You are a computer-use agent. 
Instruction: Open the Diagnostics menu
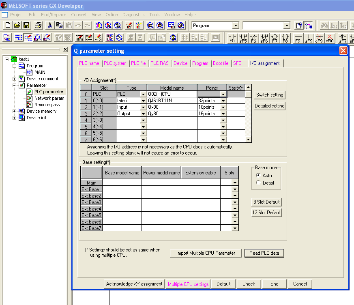coord(133,15)
